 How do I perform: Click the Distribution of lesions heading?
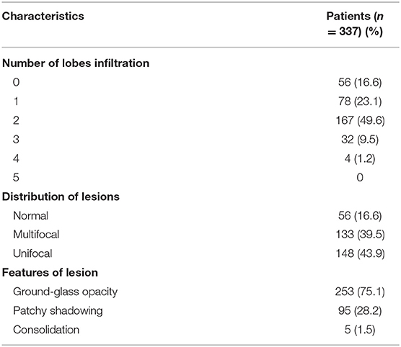[61, 197]
